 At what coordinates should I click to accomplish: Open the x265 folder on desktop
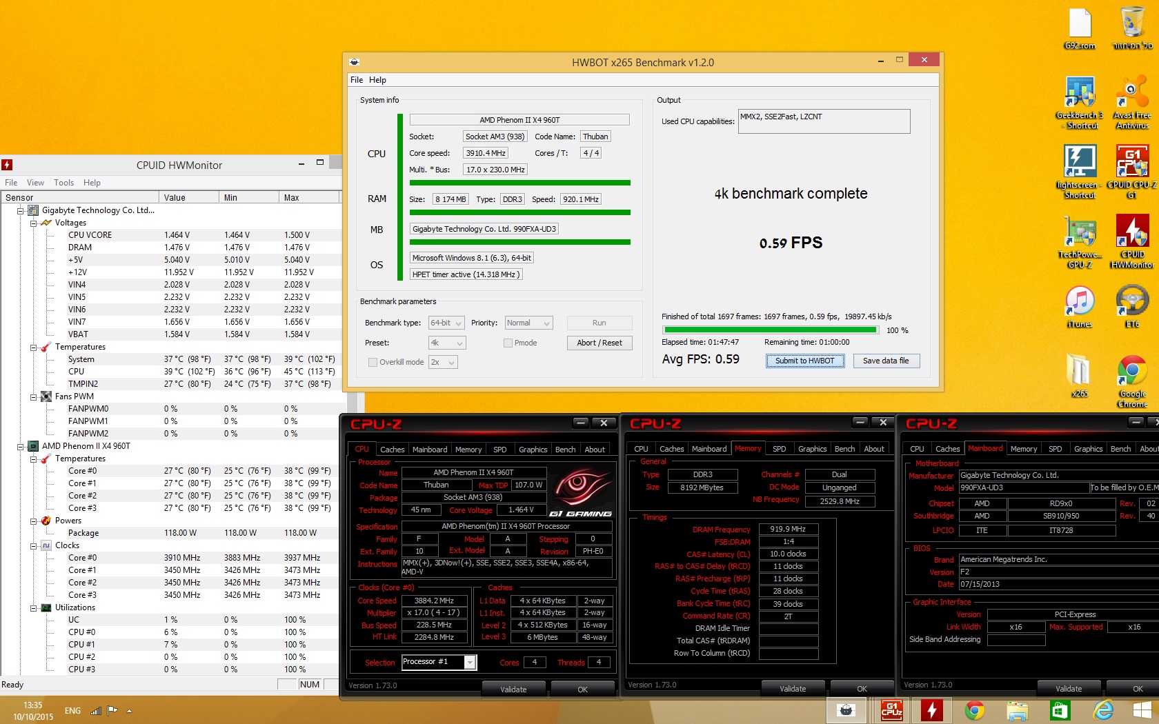tap(1080, 376)
